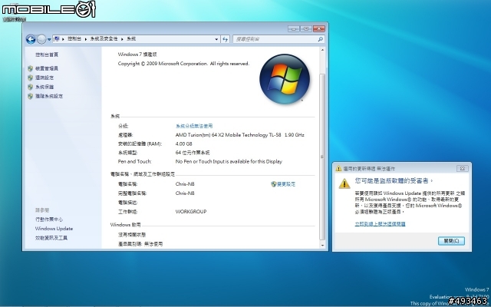Open the address bar history dropdown
Screen dimensions: 491x307
tap(216, 39)
